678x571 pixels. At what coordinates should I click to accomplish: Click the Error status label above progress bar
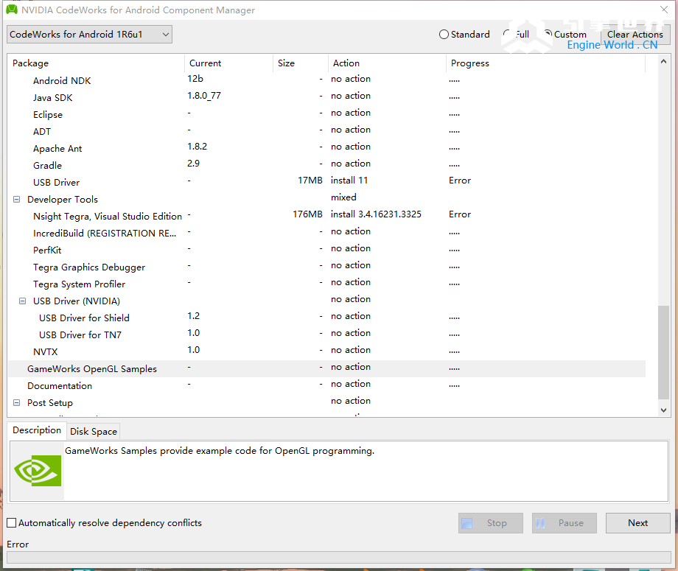point(18,544)
